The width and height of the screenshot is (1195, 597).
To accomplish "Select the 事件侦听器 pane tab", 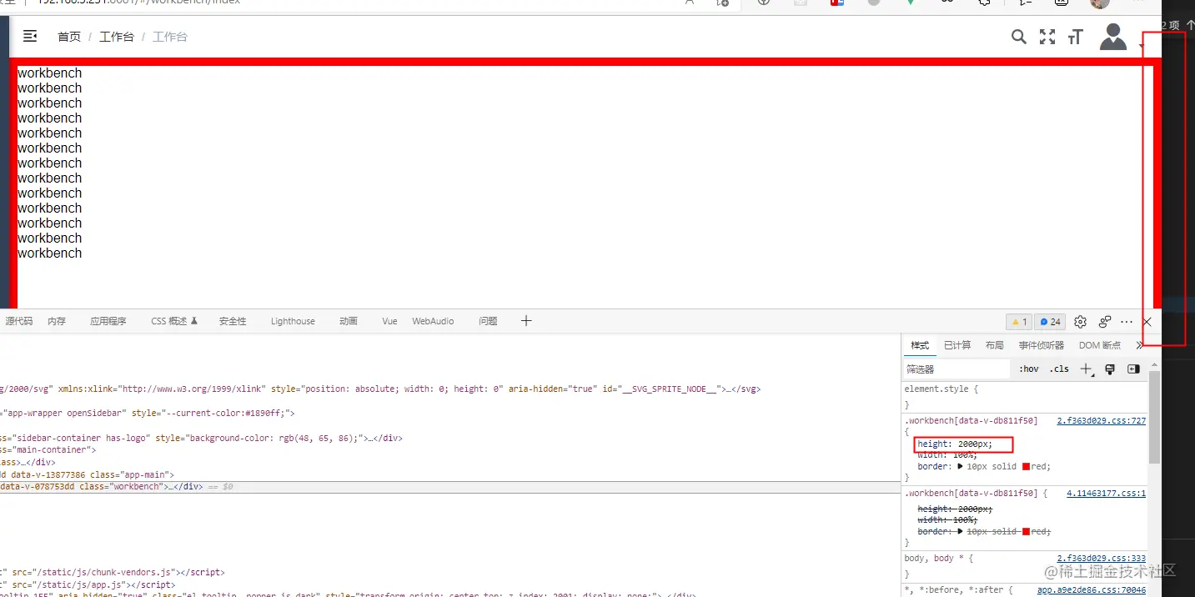I will point(1042,345).
